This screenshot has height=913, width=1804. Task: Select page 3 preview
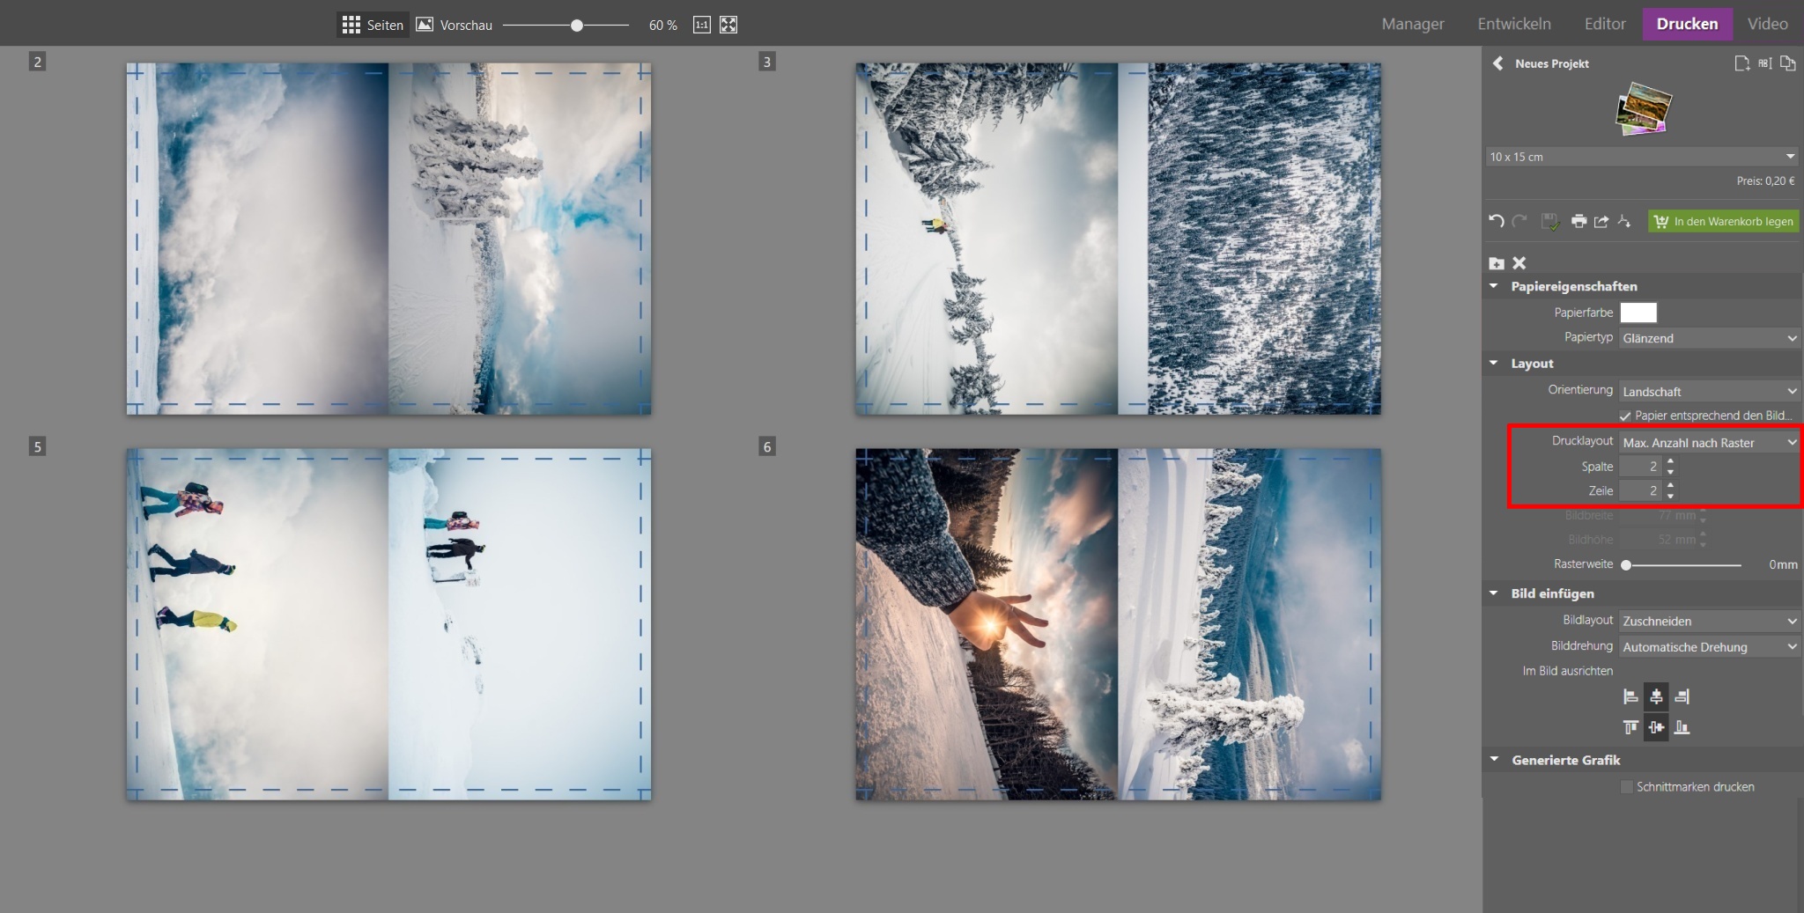[1118, 239]
